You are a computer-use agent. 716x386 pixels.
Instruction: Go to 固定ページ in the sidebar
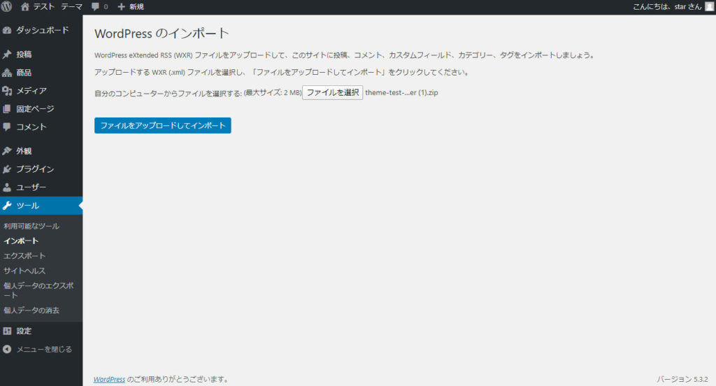(x=35, y=109)
